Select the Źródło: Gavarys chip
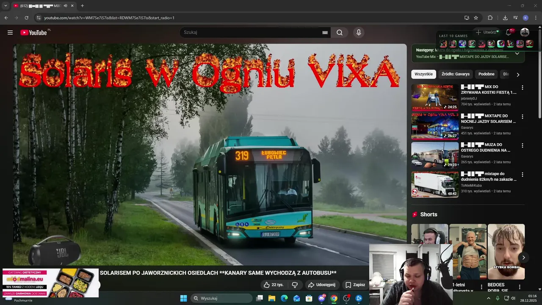 tap(456, 74)
